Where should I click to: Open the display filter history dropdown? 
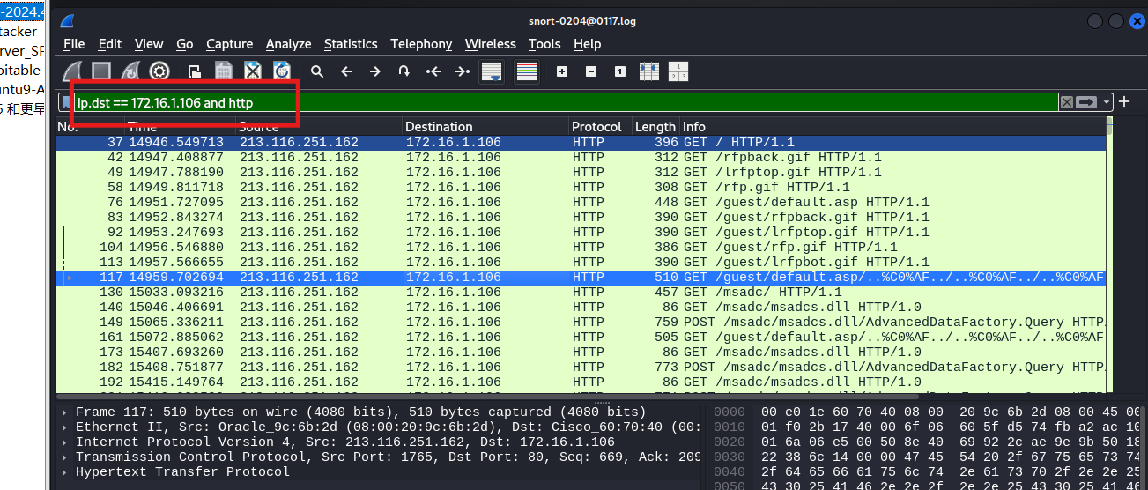pos(1107,102)
